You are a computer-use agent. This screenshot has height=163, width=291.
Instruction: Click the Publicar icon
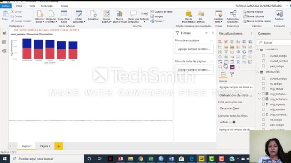pyautogui.click(x=279, y=14)
